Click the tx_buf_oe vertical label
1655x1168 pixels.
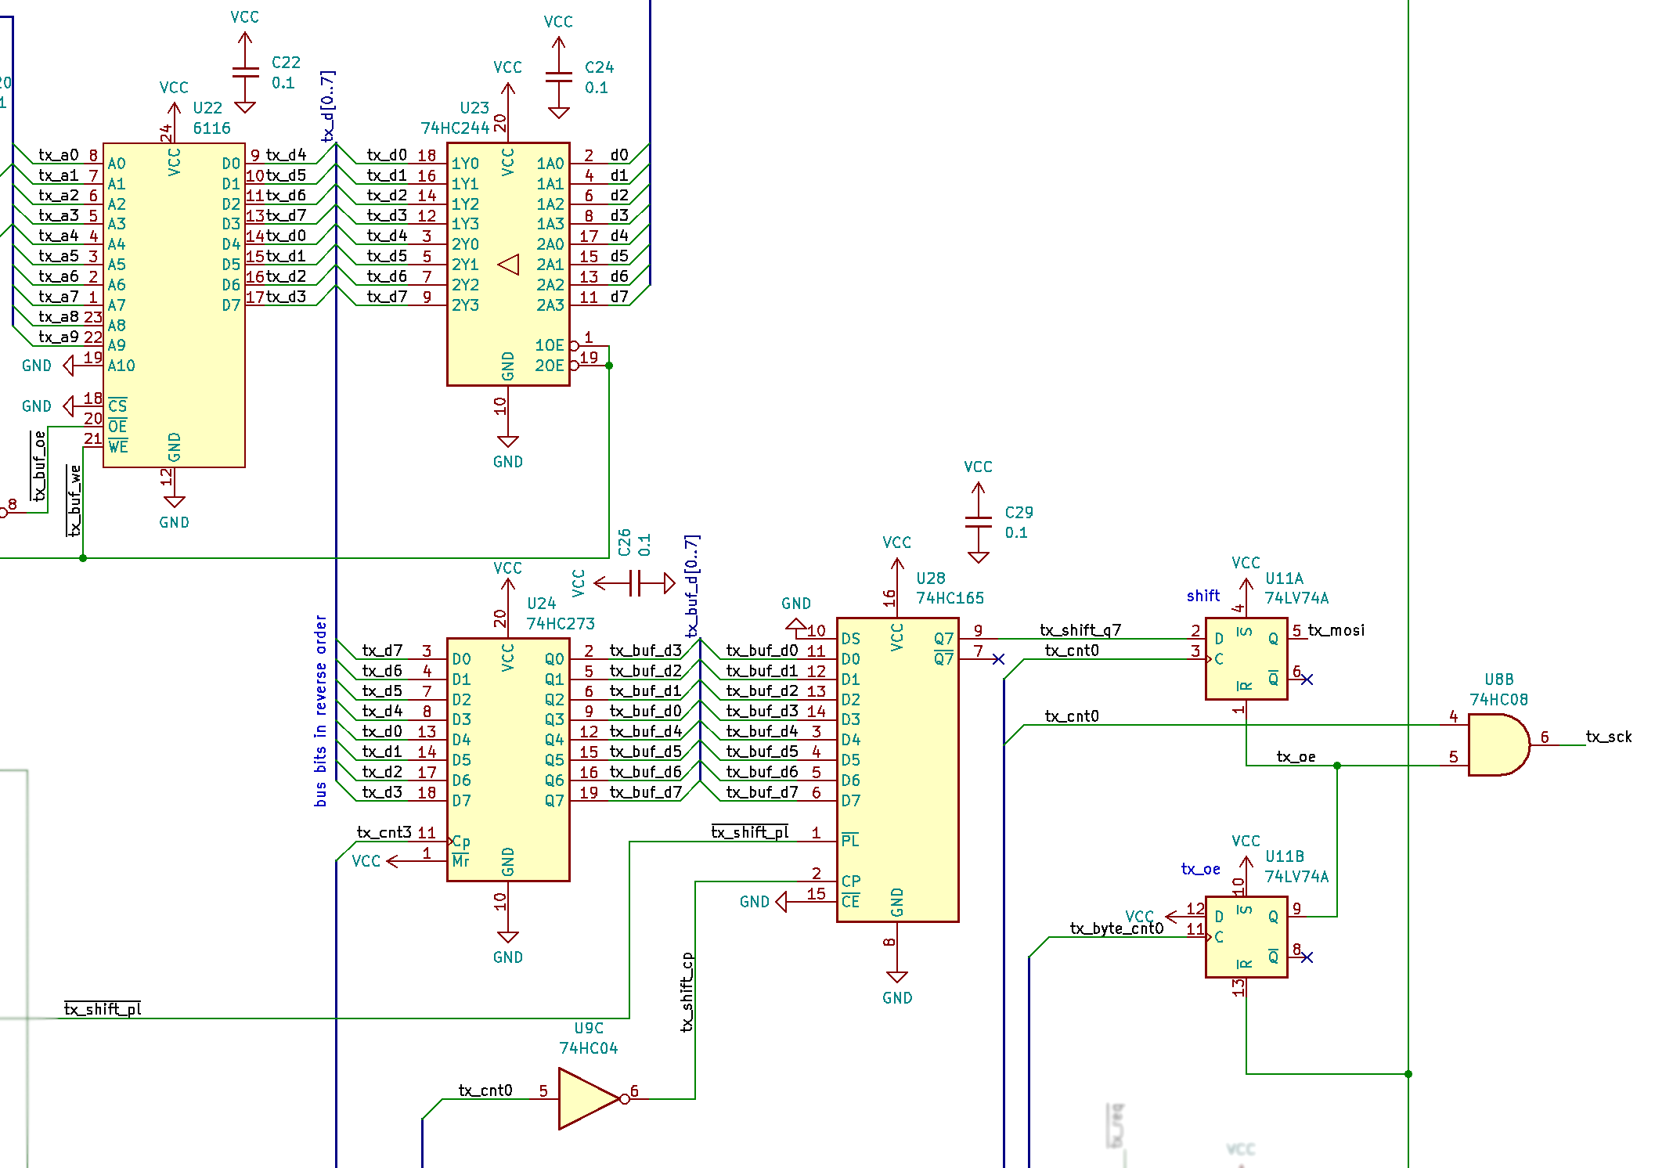click(39, 466)
